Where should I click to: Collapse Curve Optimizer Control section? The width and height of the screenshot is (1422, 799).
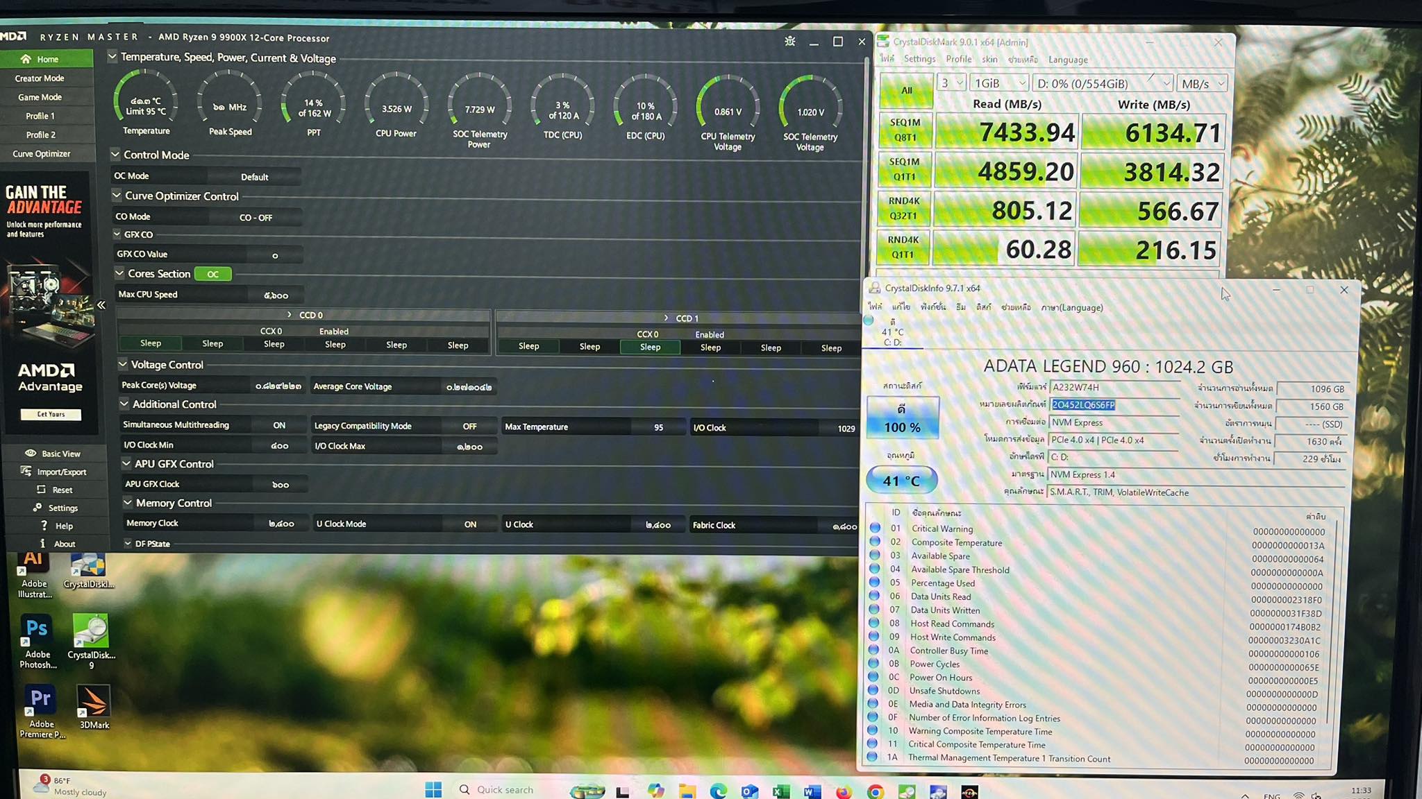point(117,196)
